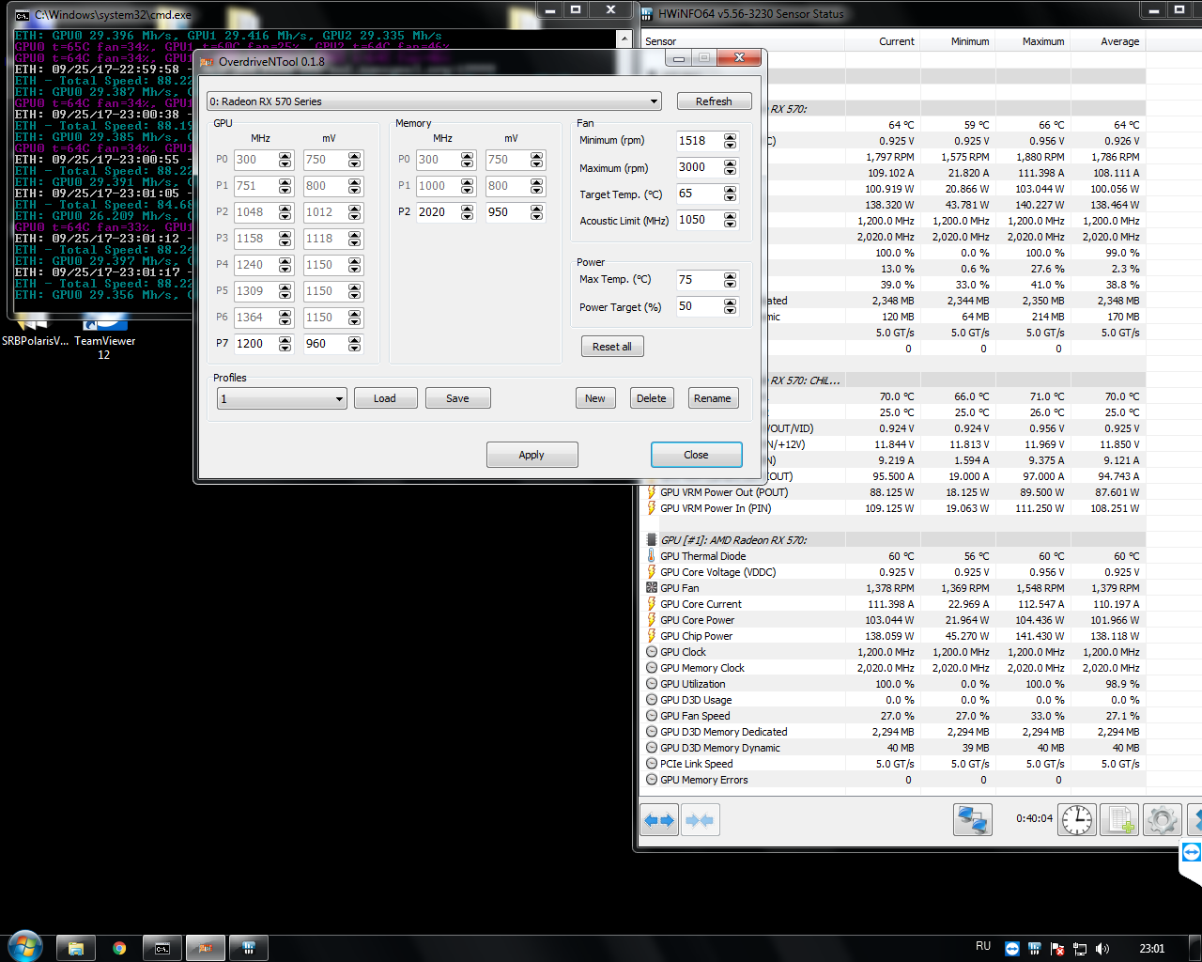
Task: Click the RU language indicator in the taskbar
Action: click(983, 947)
